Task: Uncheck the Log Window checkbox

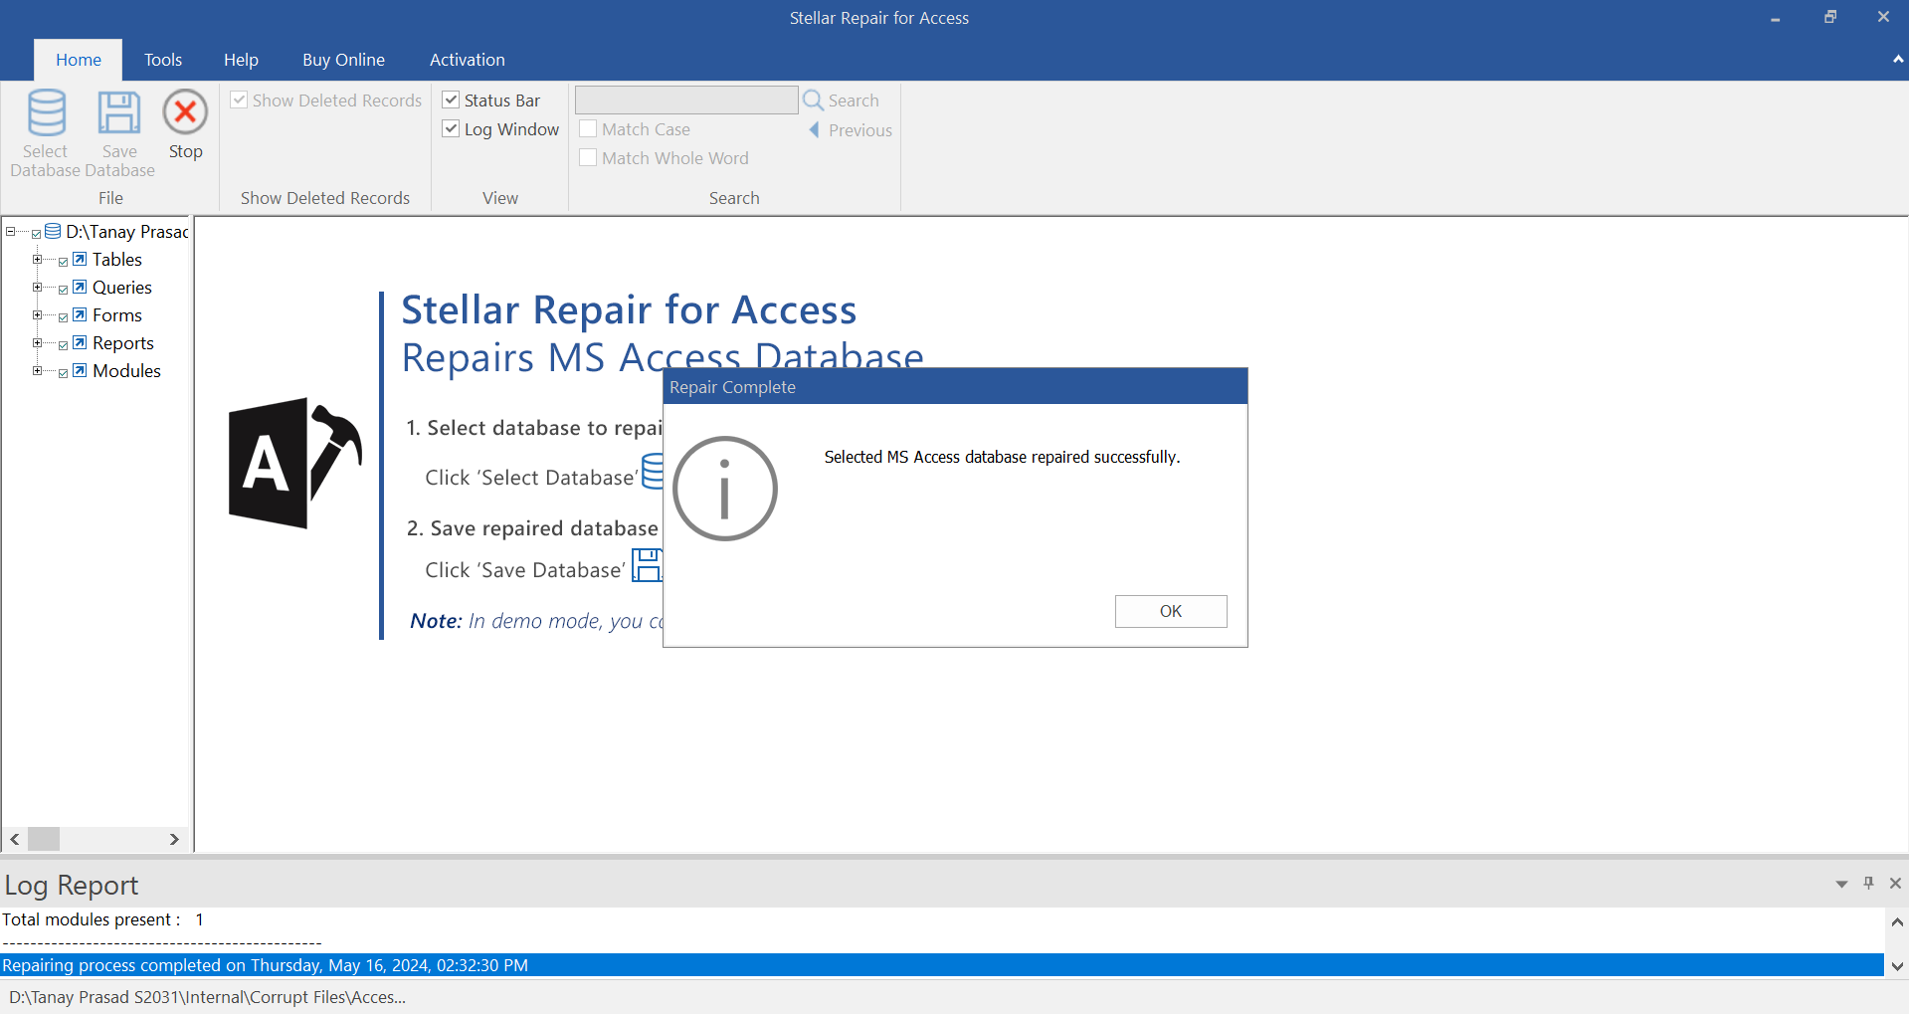Action: (x=451, y=128)
